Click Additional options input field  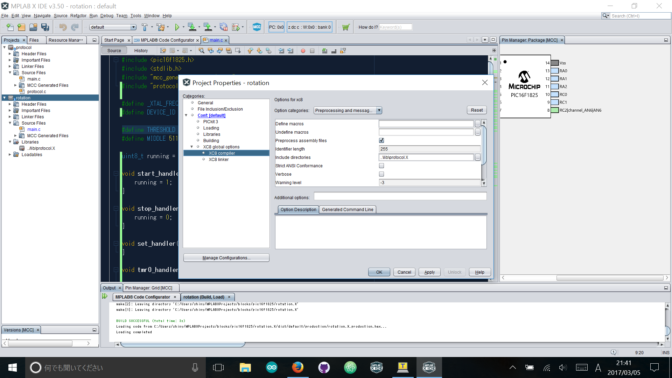point(400,196)
